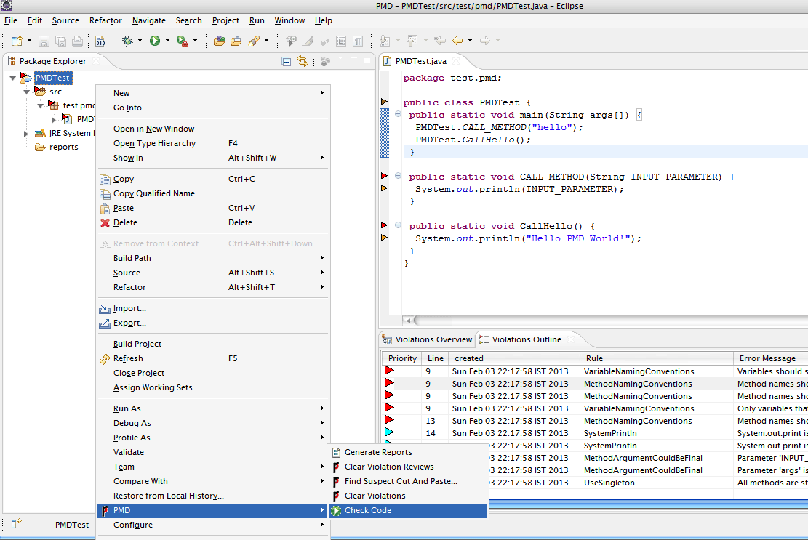Click the Debug bug icon in toolbar
808x540 pixels.
pyautogui.click(x=127, y=41)
